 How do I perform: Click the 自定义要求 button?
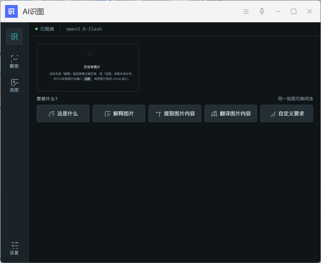tap(286, 113)
